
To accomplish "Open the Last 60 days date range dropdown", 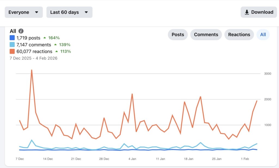I will pos(69,12).
